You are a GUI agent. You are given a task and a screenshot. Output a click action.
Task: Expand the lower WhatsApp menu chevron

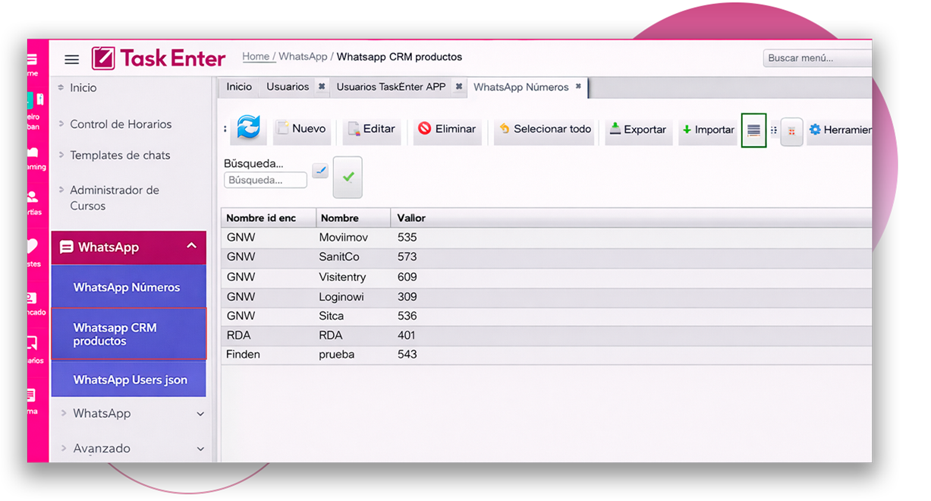[200, 414]
